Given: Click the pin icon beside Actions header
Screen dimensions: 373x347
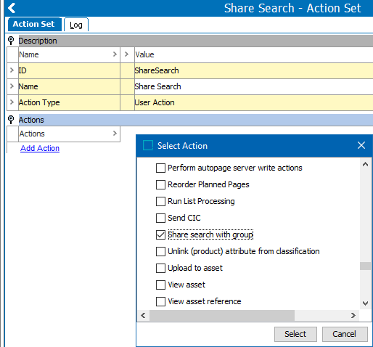Looking at the screenshot, I should coord(11,120).
